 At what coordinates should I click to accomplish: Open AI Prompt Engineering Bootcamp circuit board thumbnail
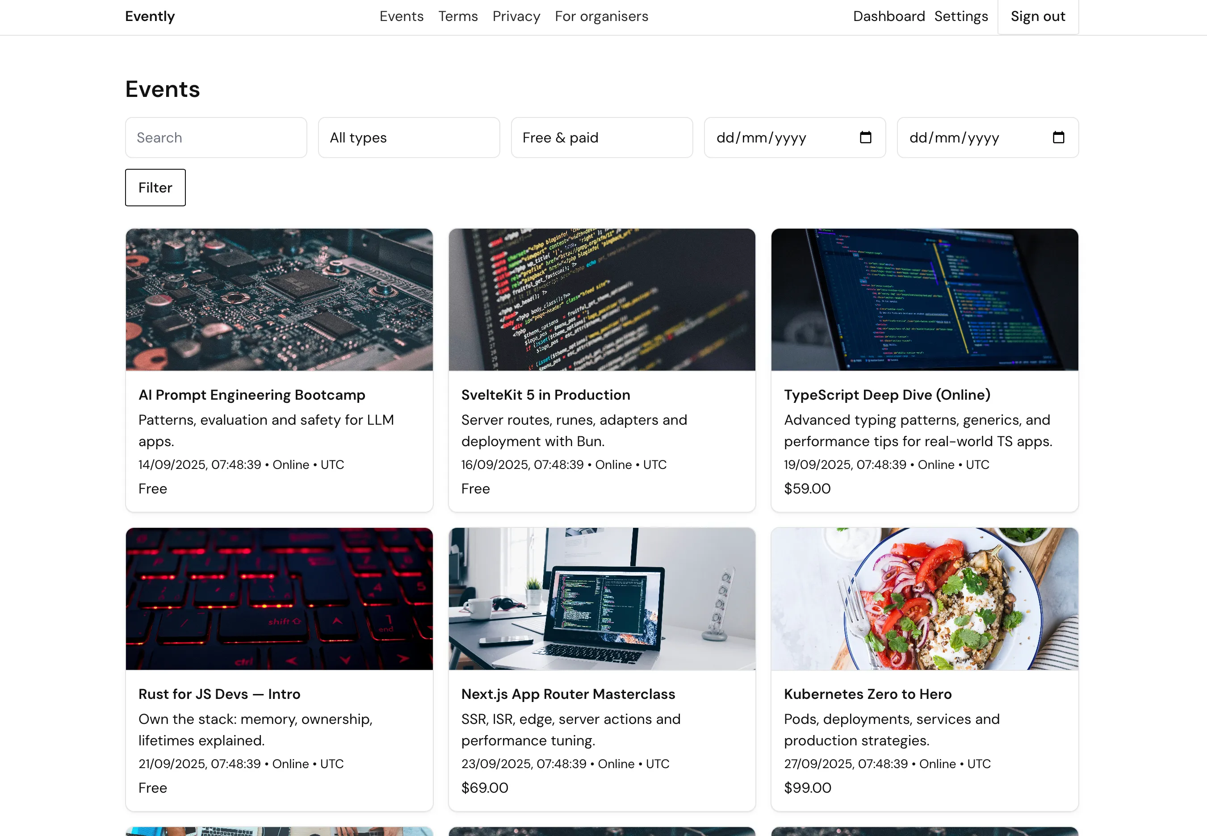279,299
